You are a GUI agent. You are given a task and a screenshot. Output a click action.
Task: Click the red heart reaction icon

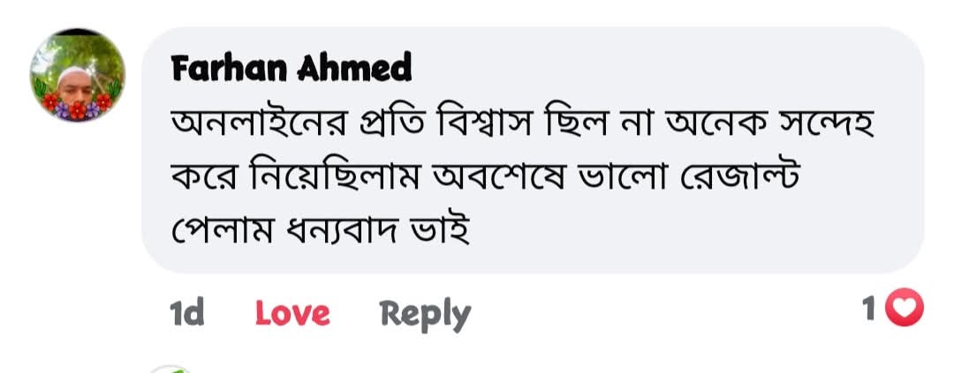(903, 309)
